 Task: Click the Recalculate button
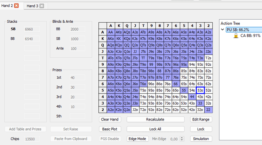[155, 119]
